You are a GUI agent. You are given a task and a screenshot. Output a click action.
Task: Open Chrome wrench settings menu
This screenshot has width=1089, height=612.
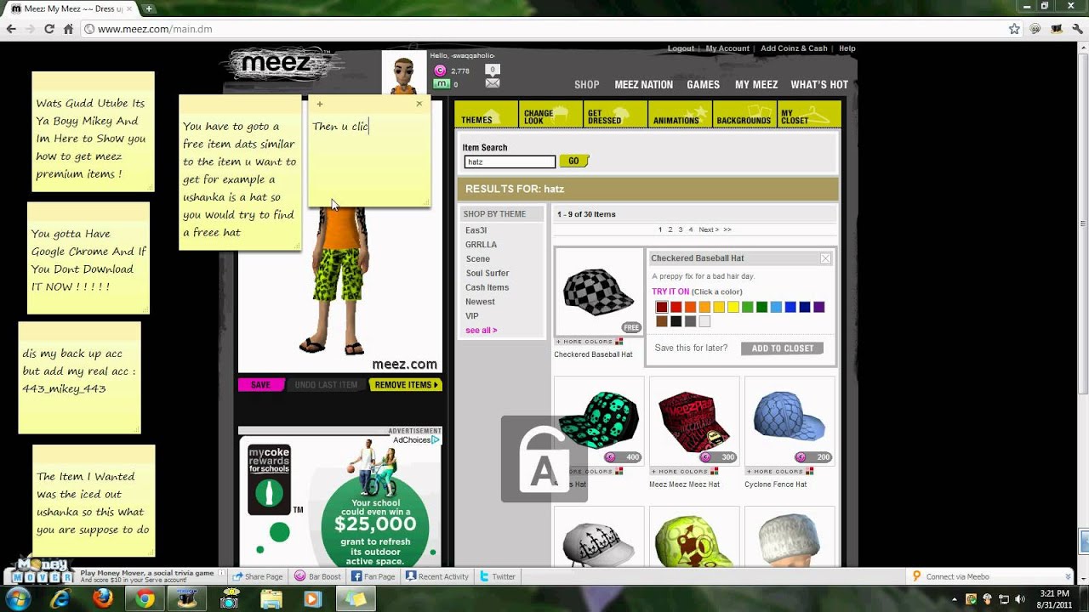point(1077,29)
